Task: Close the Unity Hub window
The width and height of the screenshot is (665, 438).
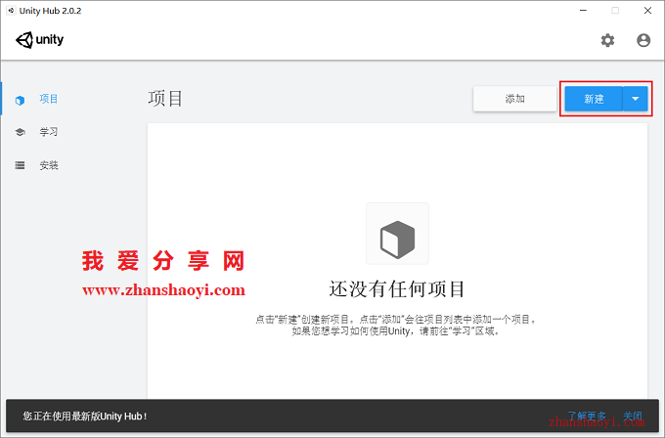Action: 647,11
